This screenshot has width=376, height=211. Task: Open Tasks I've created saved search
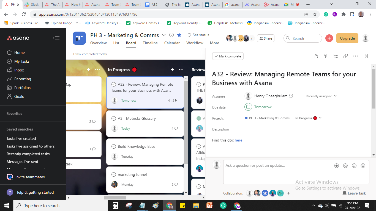click(x=21, y=138)
